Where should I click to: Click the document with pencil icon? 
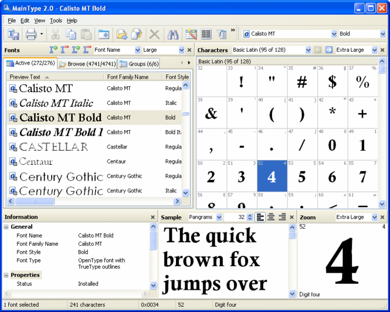click(x=137, y=34)
